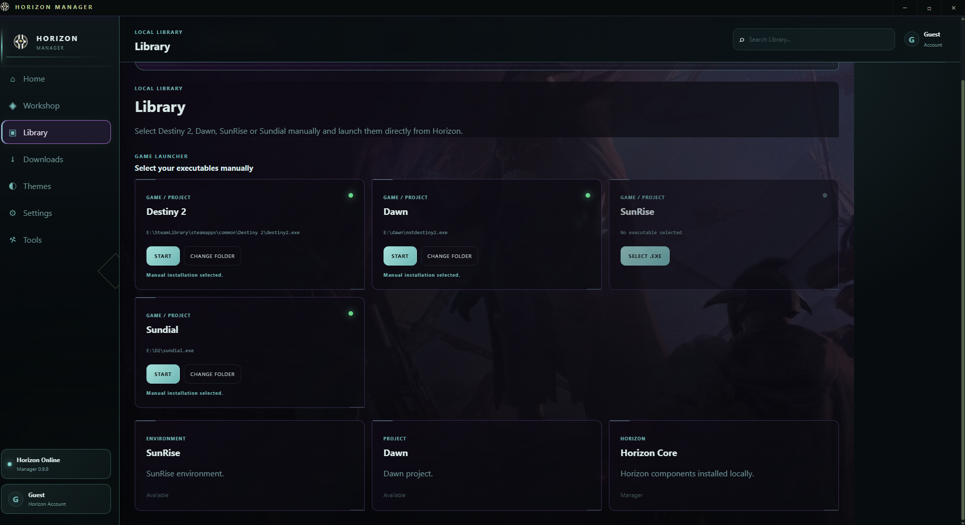The width and height of the screenshot is (965, 525).
Task: Click the Destiny 2 executable path text
Action: pyautogui.click(x=223, y=233)
